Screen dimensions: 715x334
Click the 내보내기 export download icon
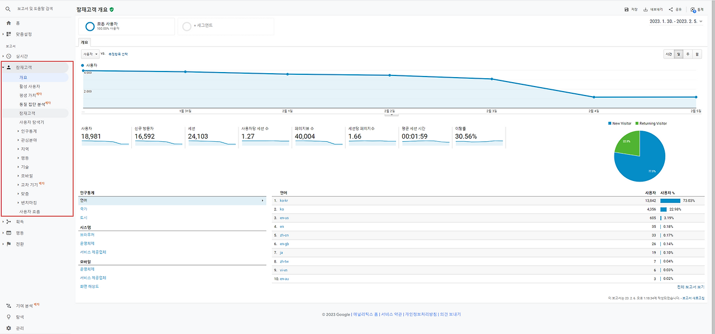tap(645, 9)
